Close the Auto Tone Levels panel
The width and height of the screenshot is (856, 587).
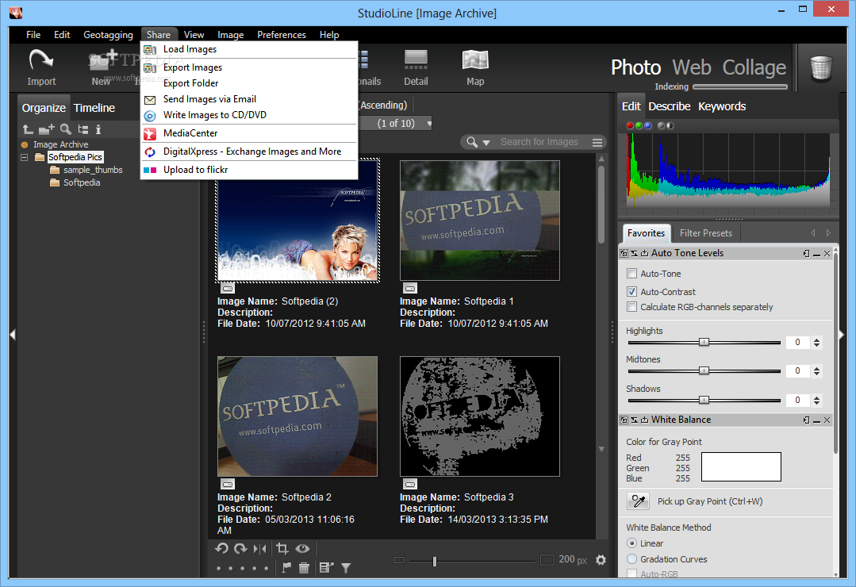827,253
